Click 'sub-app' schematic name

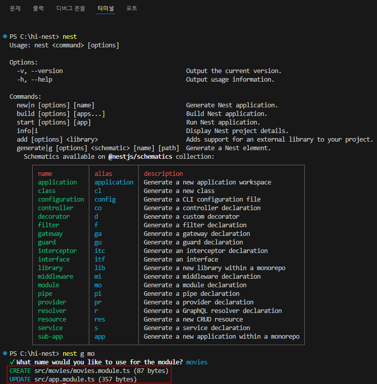[50, 337]
